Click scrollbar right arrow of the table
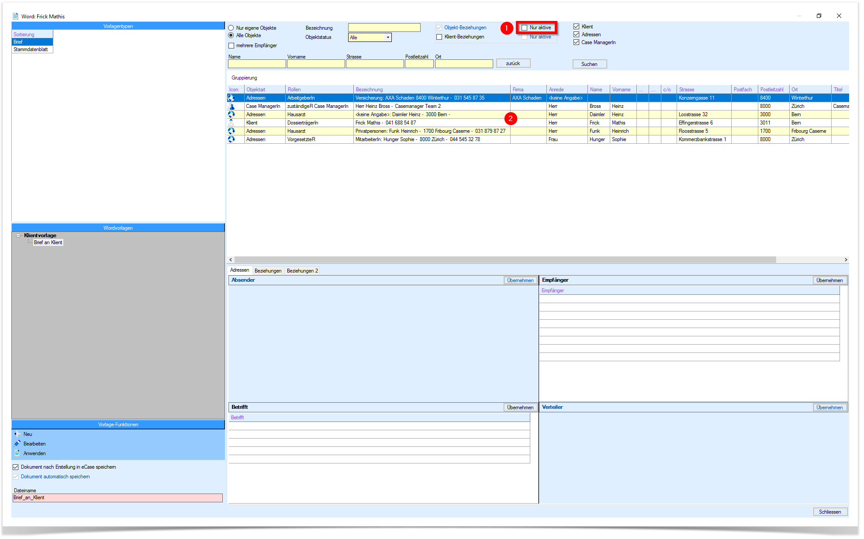Screen dimensions: 864x539 pyautogui.click(x=846, y=259)
